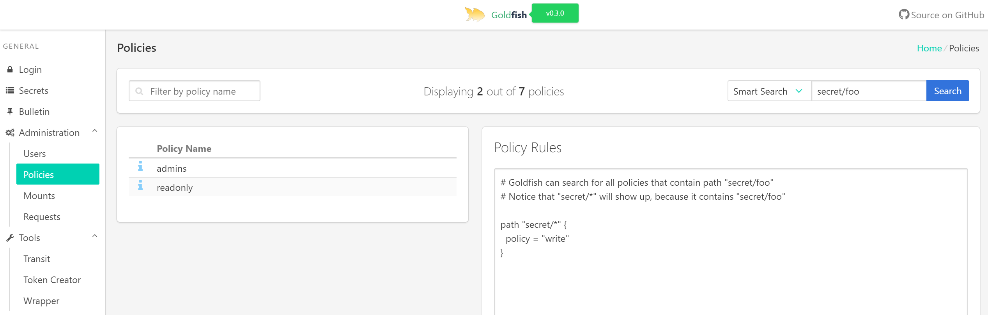Click inside the Policy Rules text area

pyautogui.click(x=731, y=241)
